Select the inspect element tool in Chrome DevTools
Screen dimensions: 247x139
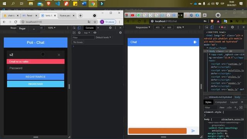74,28
